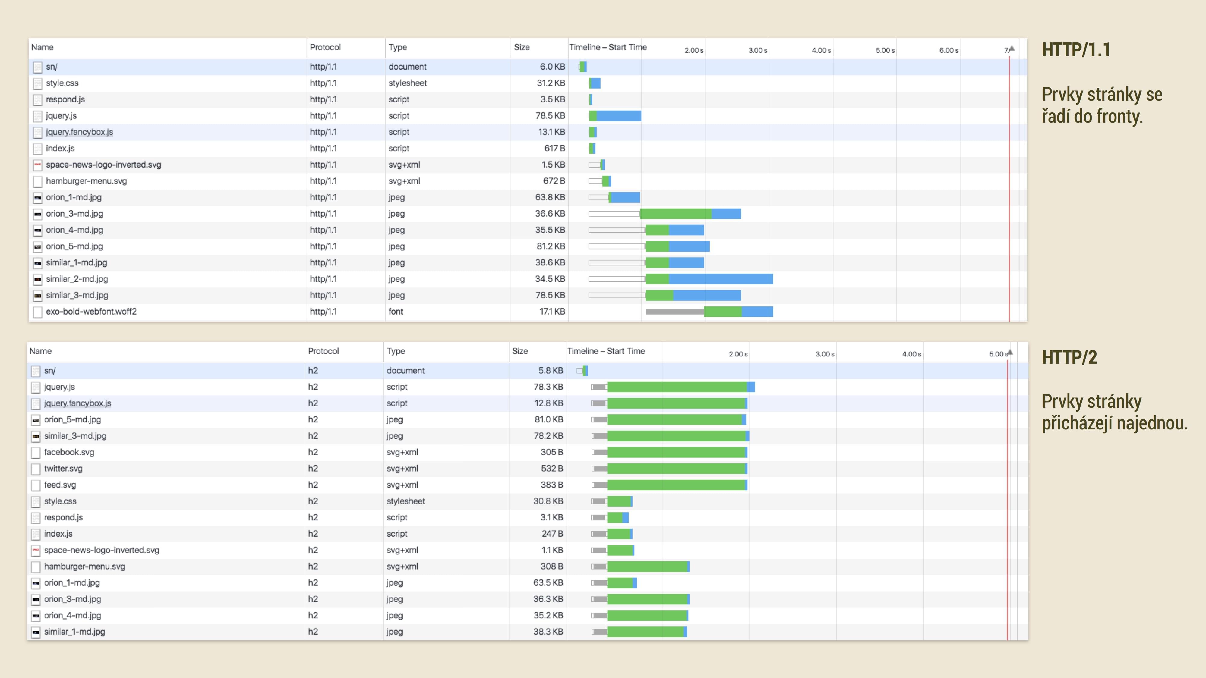Click the style.css file icon in HTTP/1.1 table
The height and width of the screenshot is (678, 1206).
tap(37, 83)
